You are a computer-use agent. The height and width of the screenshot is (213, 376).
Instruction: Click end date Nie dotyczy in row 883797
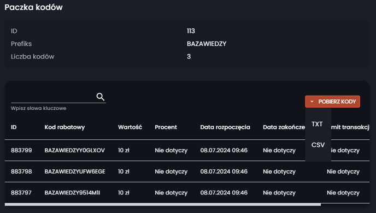[x=279, y=193]
